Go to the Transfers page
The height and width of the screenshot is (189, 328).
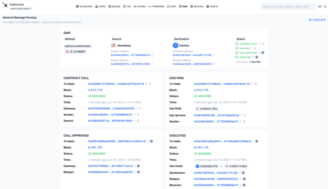(x=156, y=6)
